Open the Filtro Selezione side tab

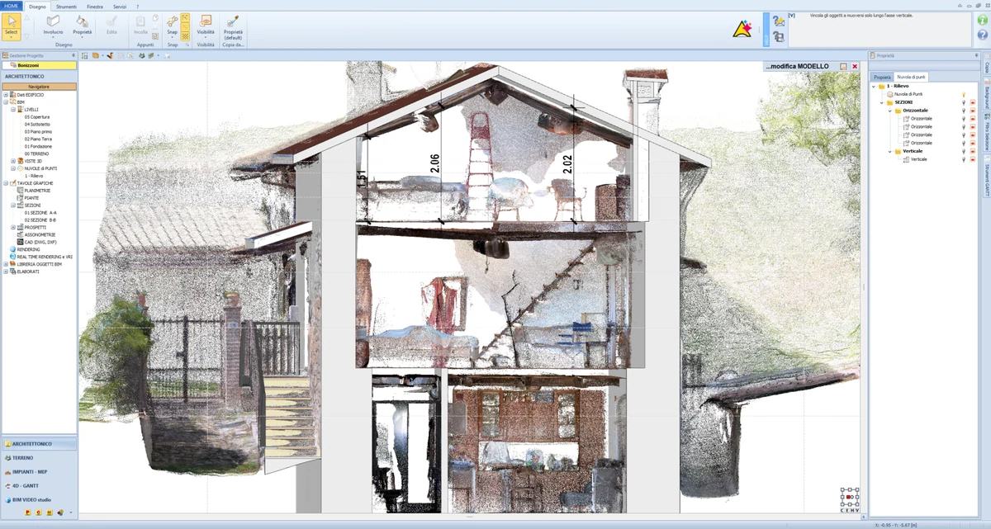[x=986, y=132]
